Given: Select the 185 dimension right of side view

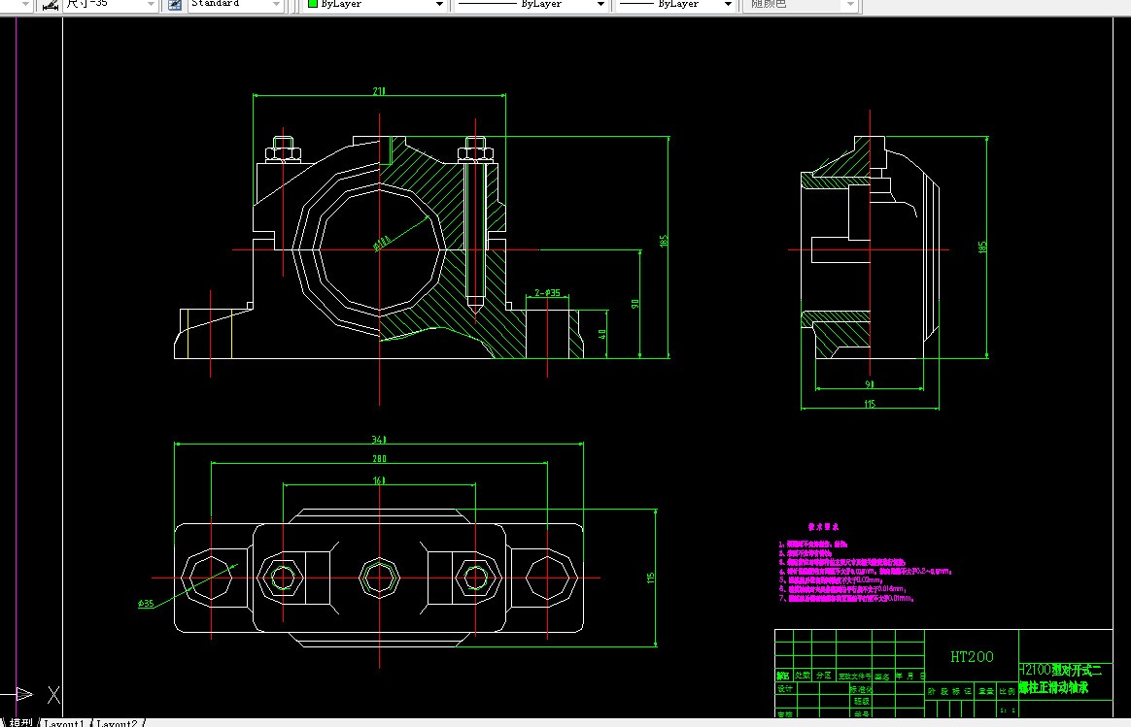Looking at the screenshot, I should [x=981, y=248].
